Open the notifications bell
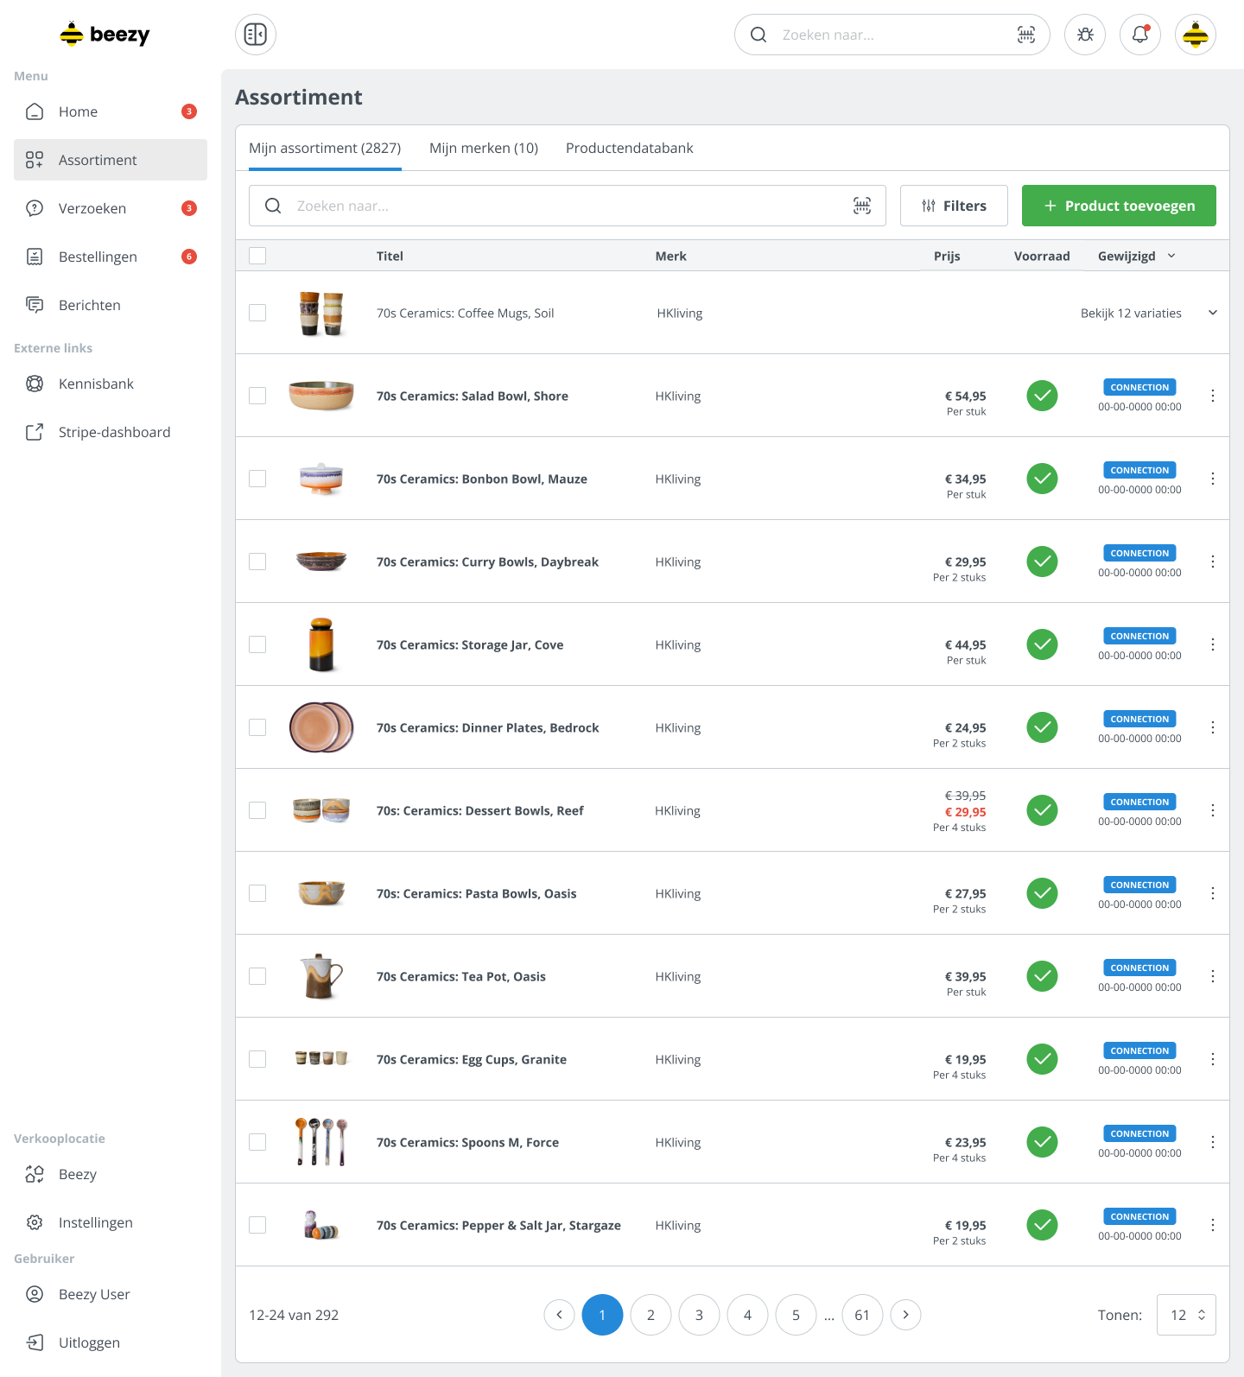Screen dimensions: 1244x1377 pos(1140,35)
